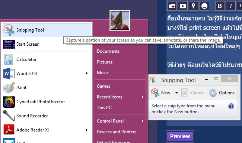Open the Start Screen shortcut icon

[x=9, y=44]
